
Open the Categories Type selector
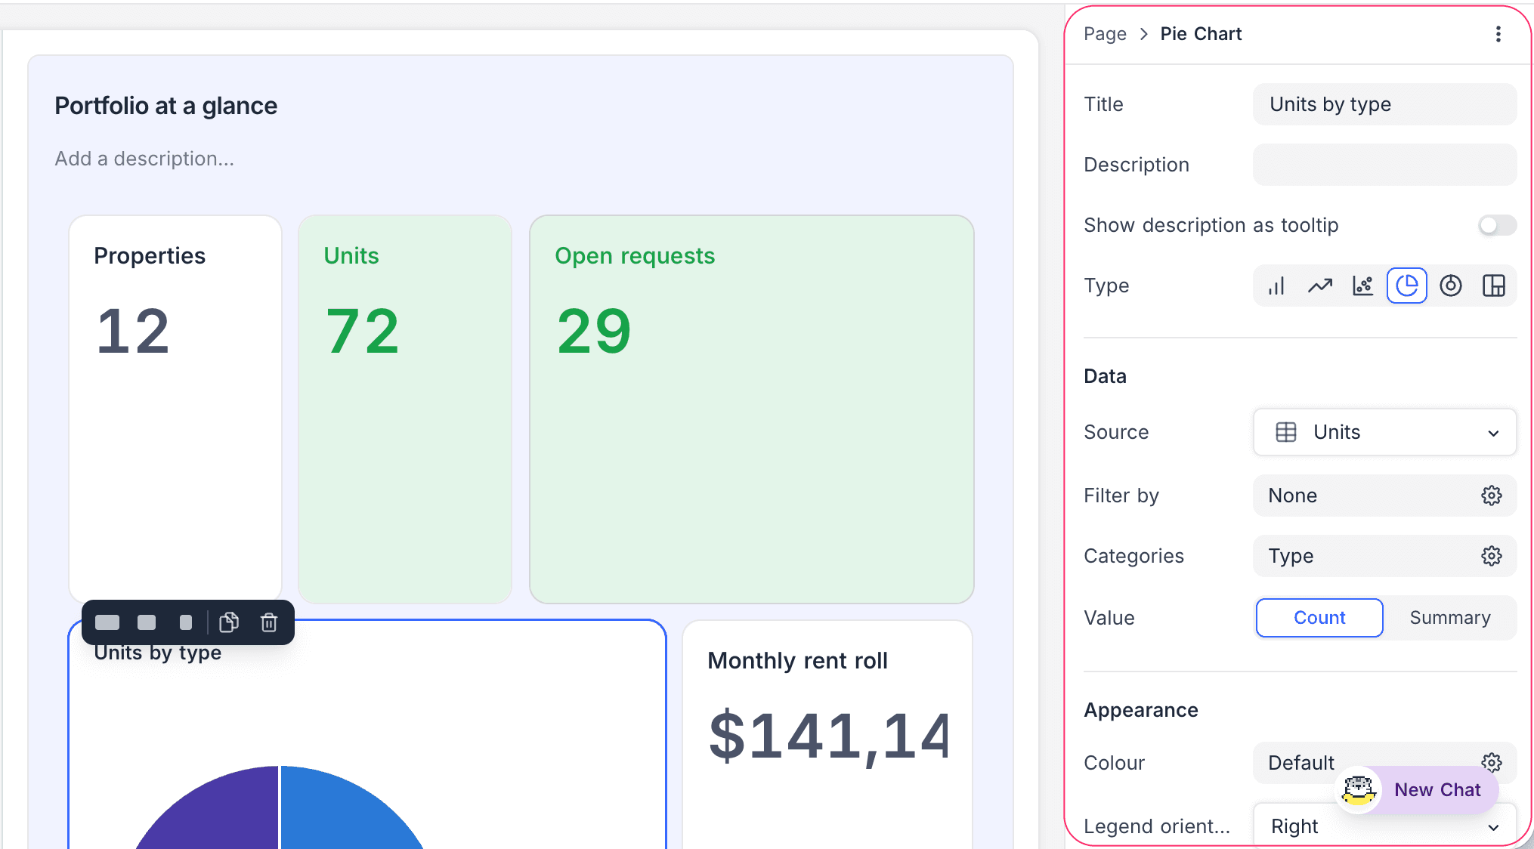point(1384,556)
